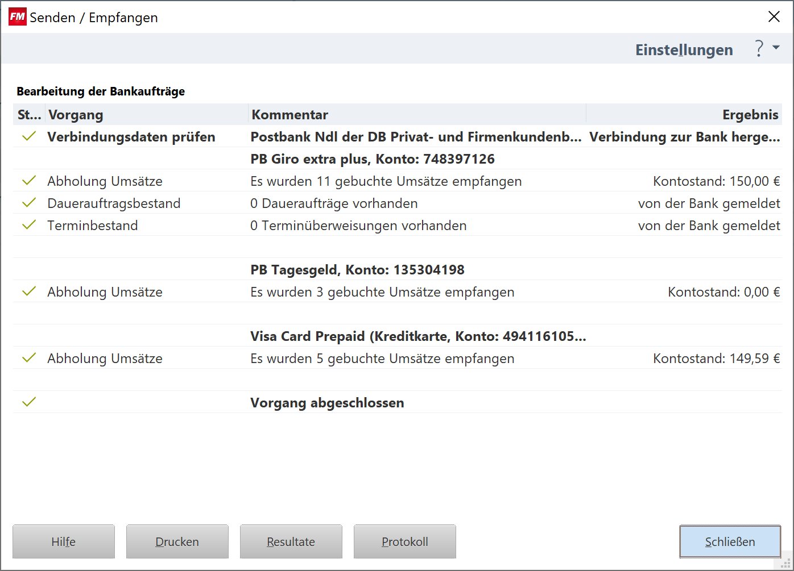794x571 pixels.
Task: Select the Verbindungsdaten prüfen row text
Action: [x=131, y=137]
